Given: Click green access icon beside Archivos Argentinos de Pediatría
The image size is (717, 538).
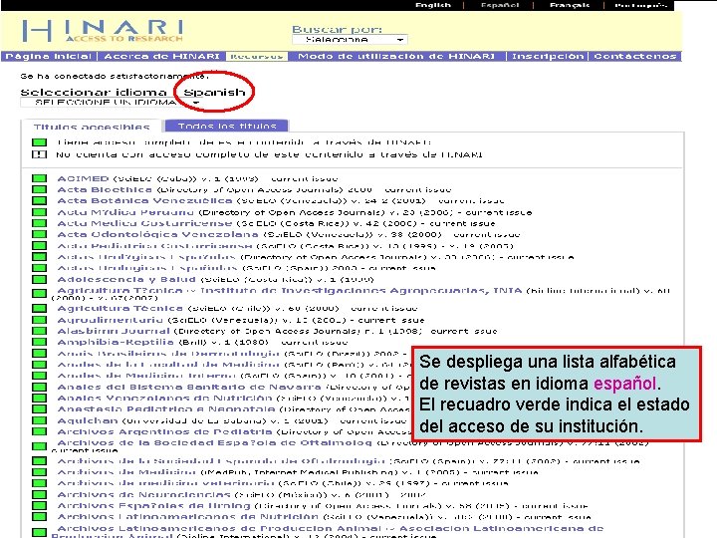Looking at the screenshot, I should tap(39, 431).
